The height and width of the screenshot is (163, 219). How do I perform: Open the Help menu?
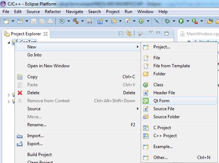pos(163,12)
